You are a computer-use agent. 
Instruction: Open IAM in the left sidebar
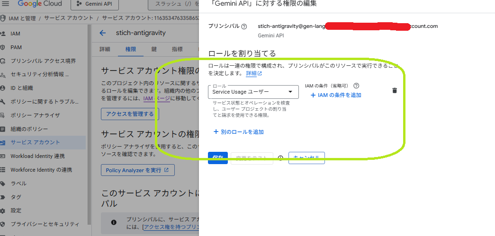pyautogui.click(x=15, y=34)
